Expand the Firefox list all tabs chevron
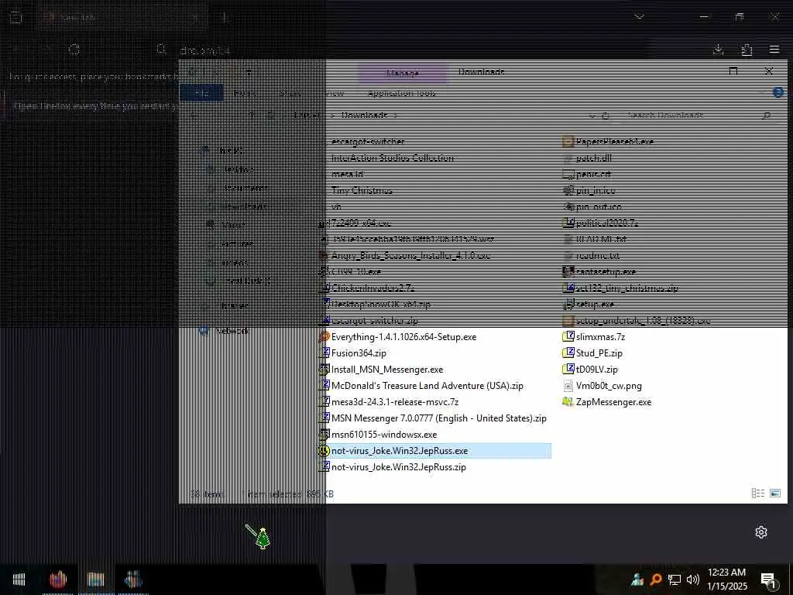793x595 pixels. [x=640, y=17]
